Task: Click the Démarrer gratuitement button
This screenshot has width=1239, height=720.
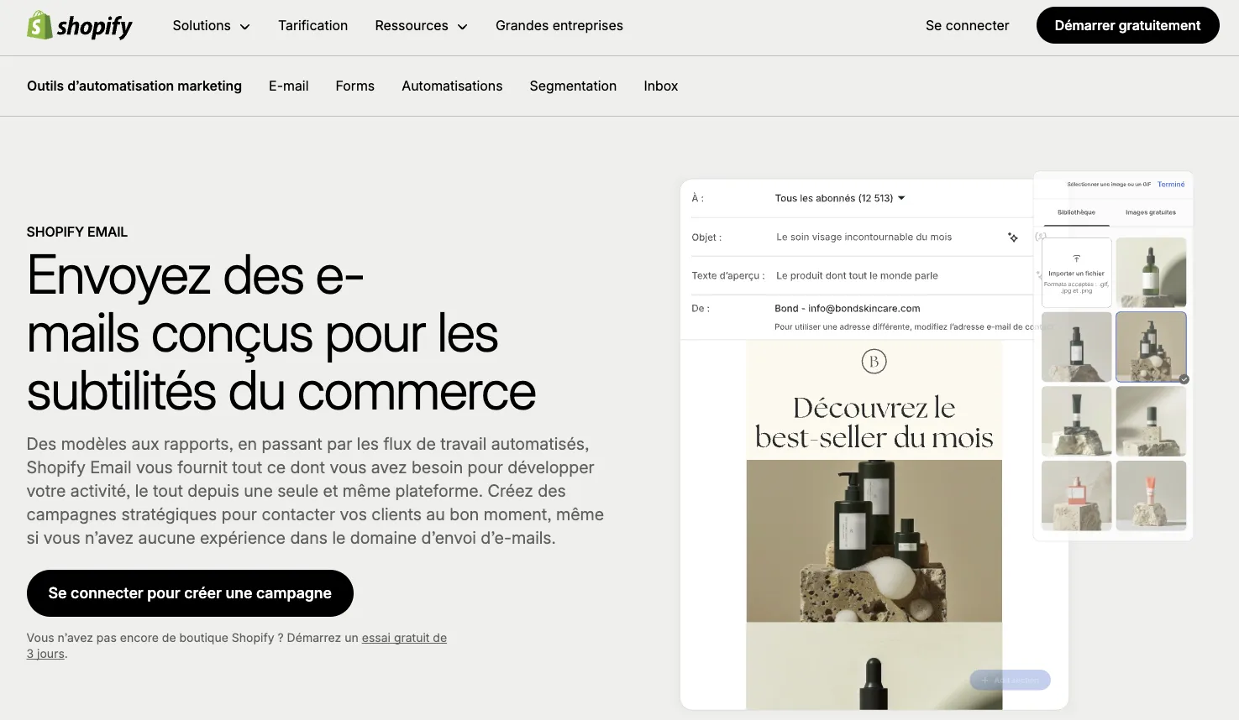Action: click(1127, 26)
